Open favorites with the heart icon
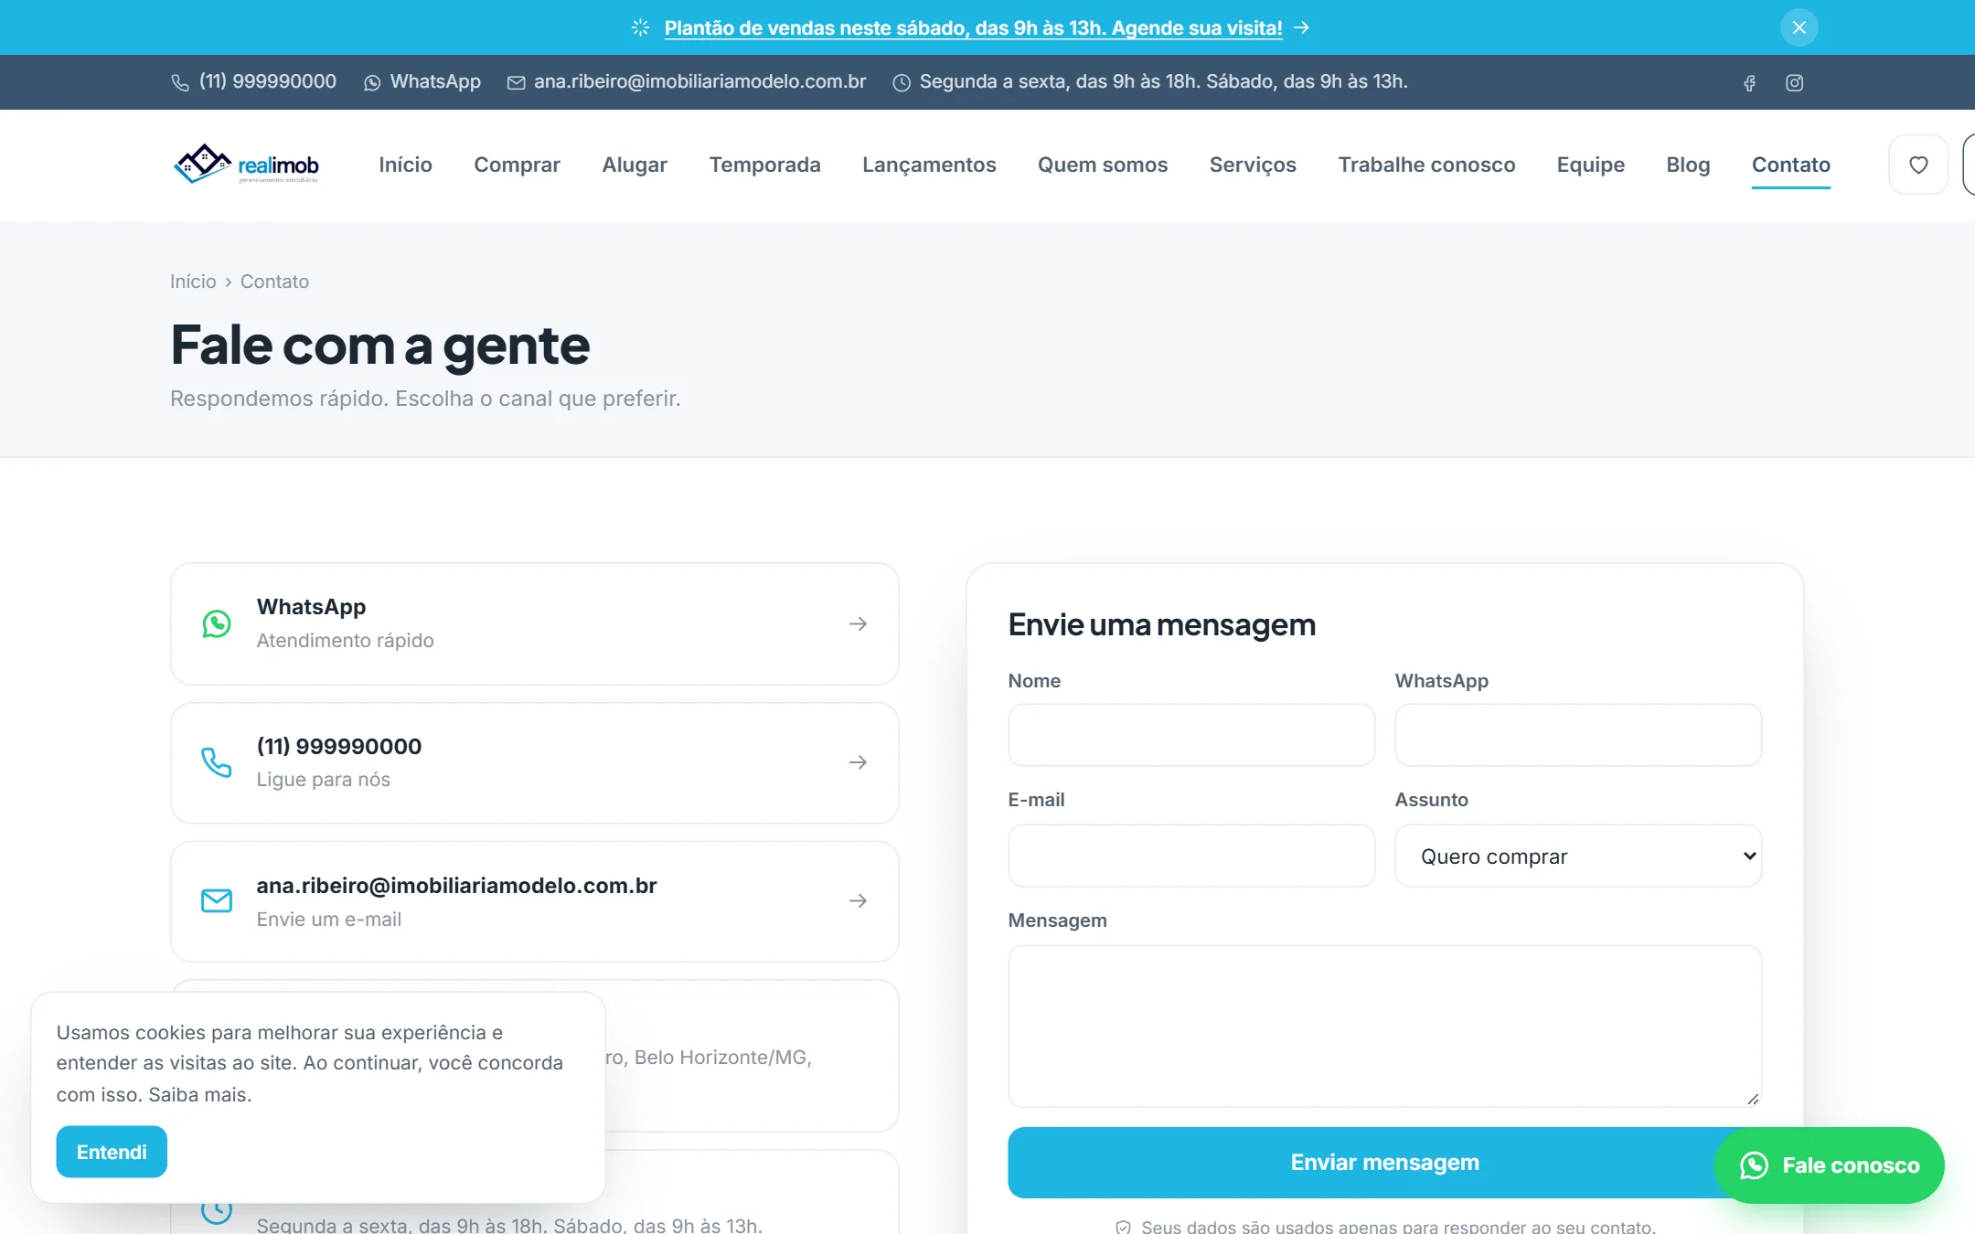 (x=1918, y=165)
